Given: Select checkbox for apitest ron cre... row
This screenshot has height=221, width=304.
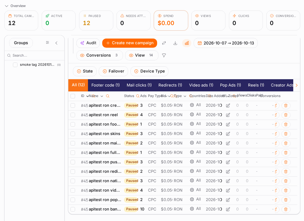Looking at the screenshot, I should [73, 105].
